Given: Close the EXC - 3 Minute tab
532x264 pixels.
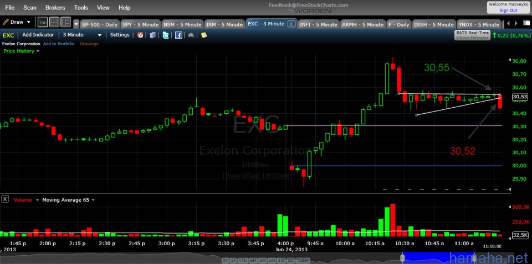Looking at the screenshot, I should (291, 24).
